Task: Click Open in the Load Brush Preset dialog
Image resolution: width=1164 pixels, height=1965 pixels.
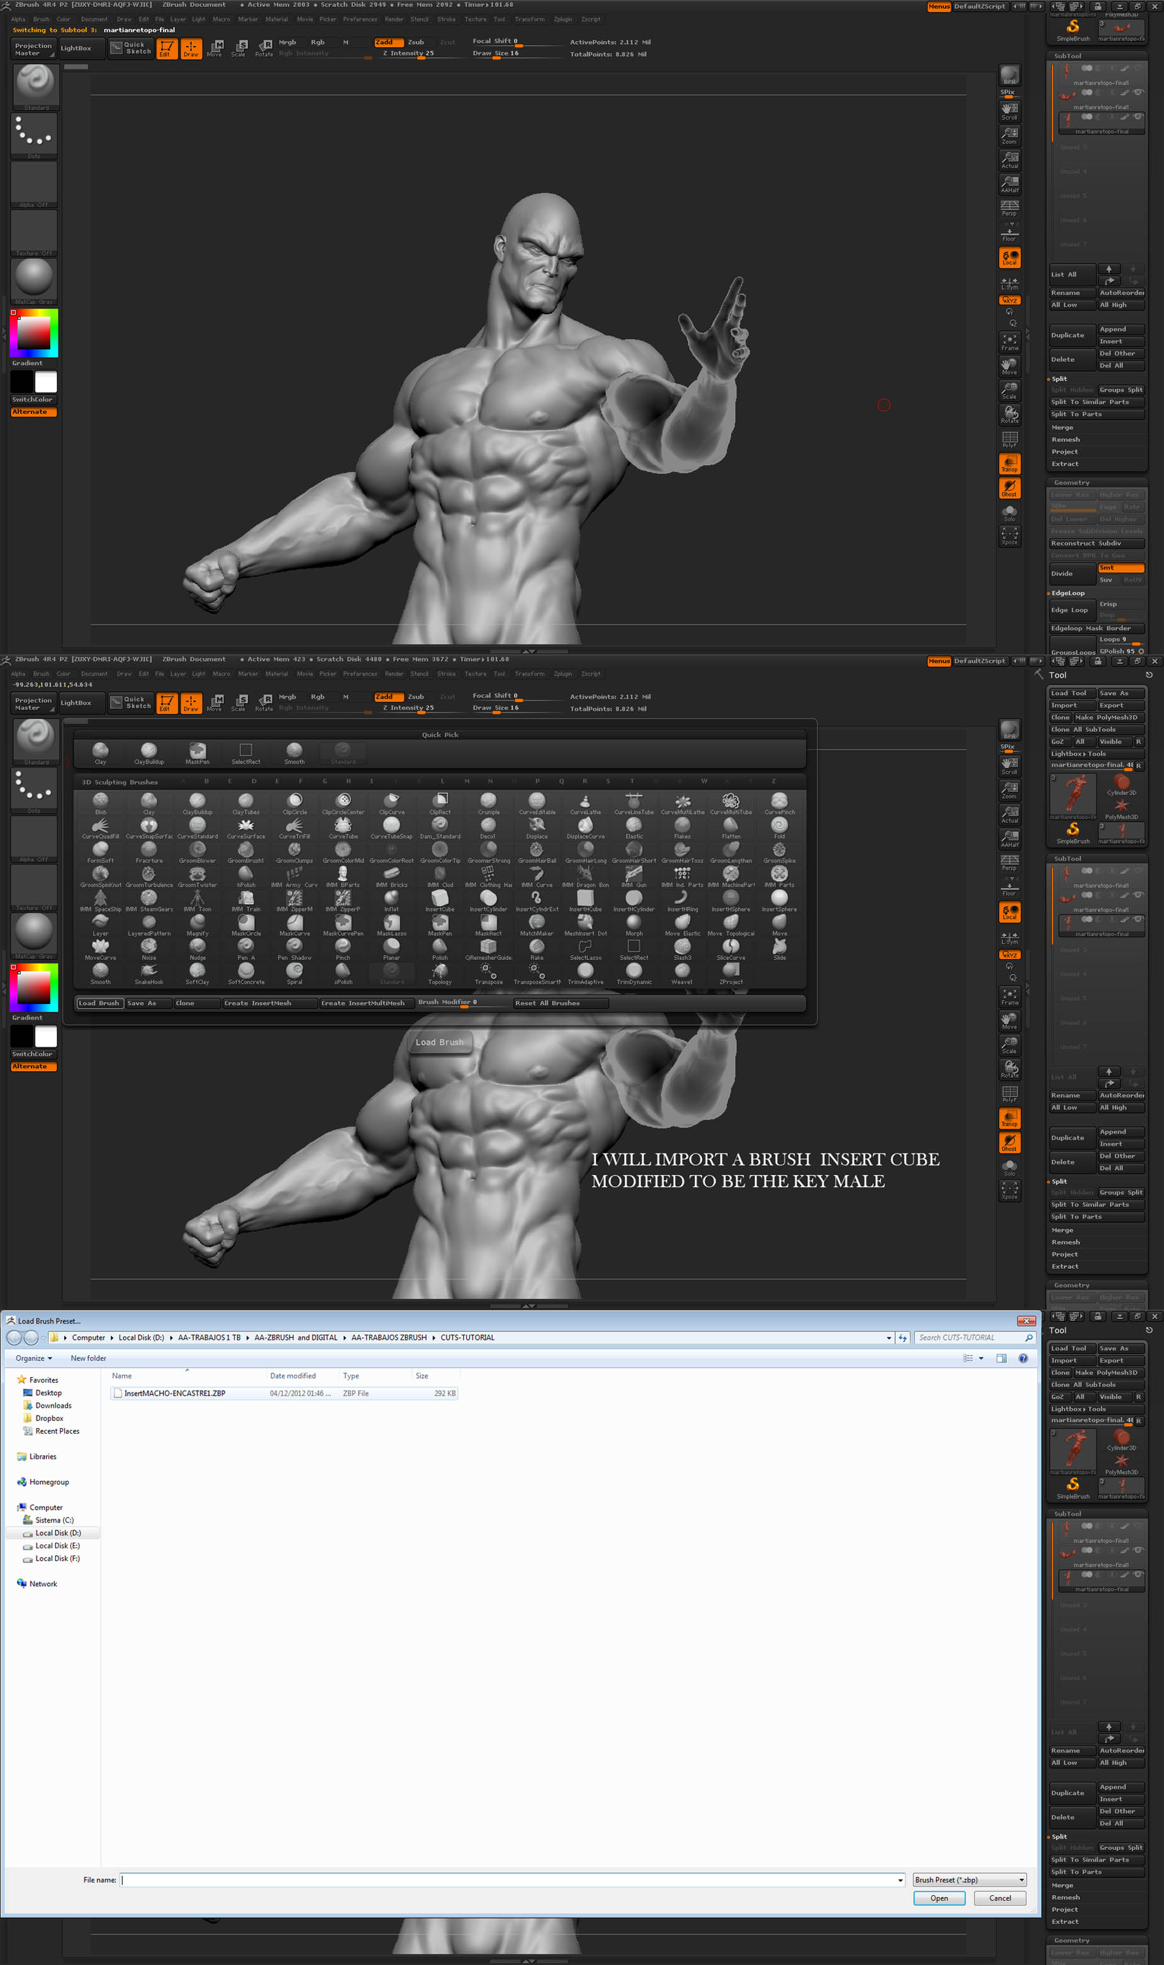Action: 939,1898
